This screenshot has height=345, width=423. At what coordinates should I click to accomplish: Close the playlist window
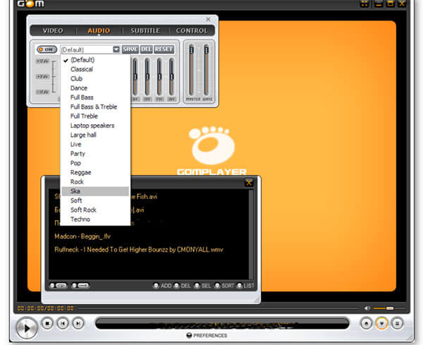pos(249,183)
